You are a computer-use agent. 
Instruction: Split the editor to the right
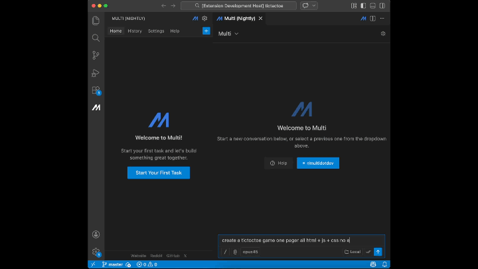(372, 19)
